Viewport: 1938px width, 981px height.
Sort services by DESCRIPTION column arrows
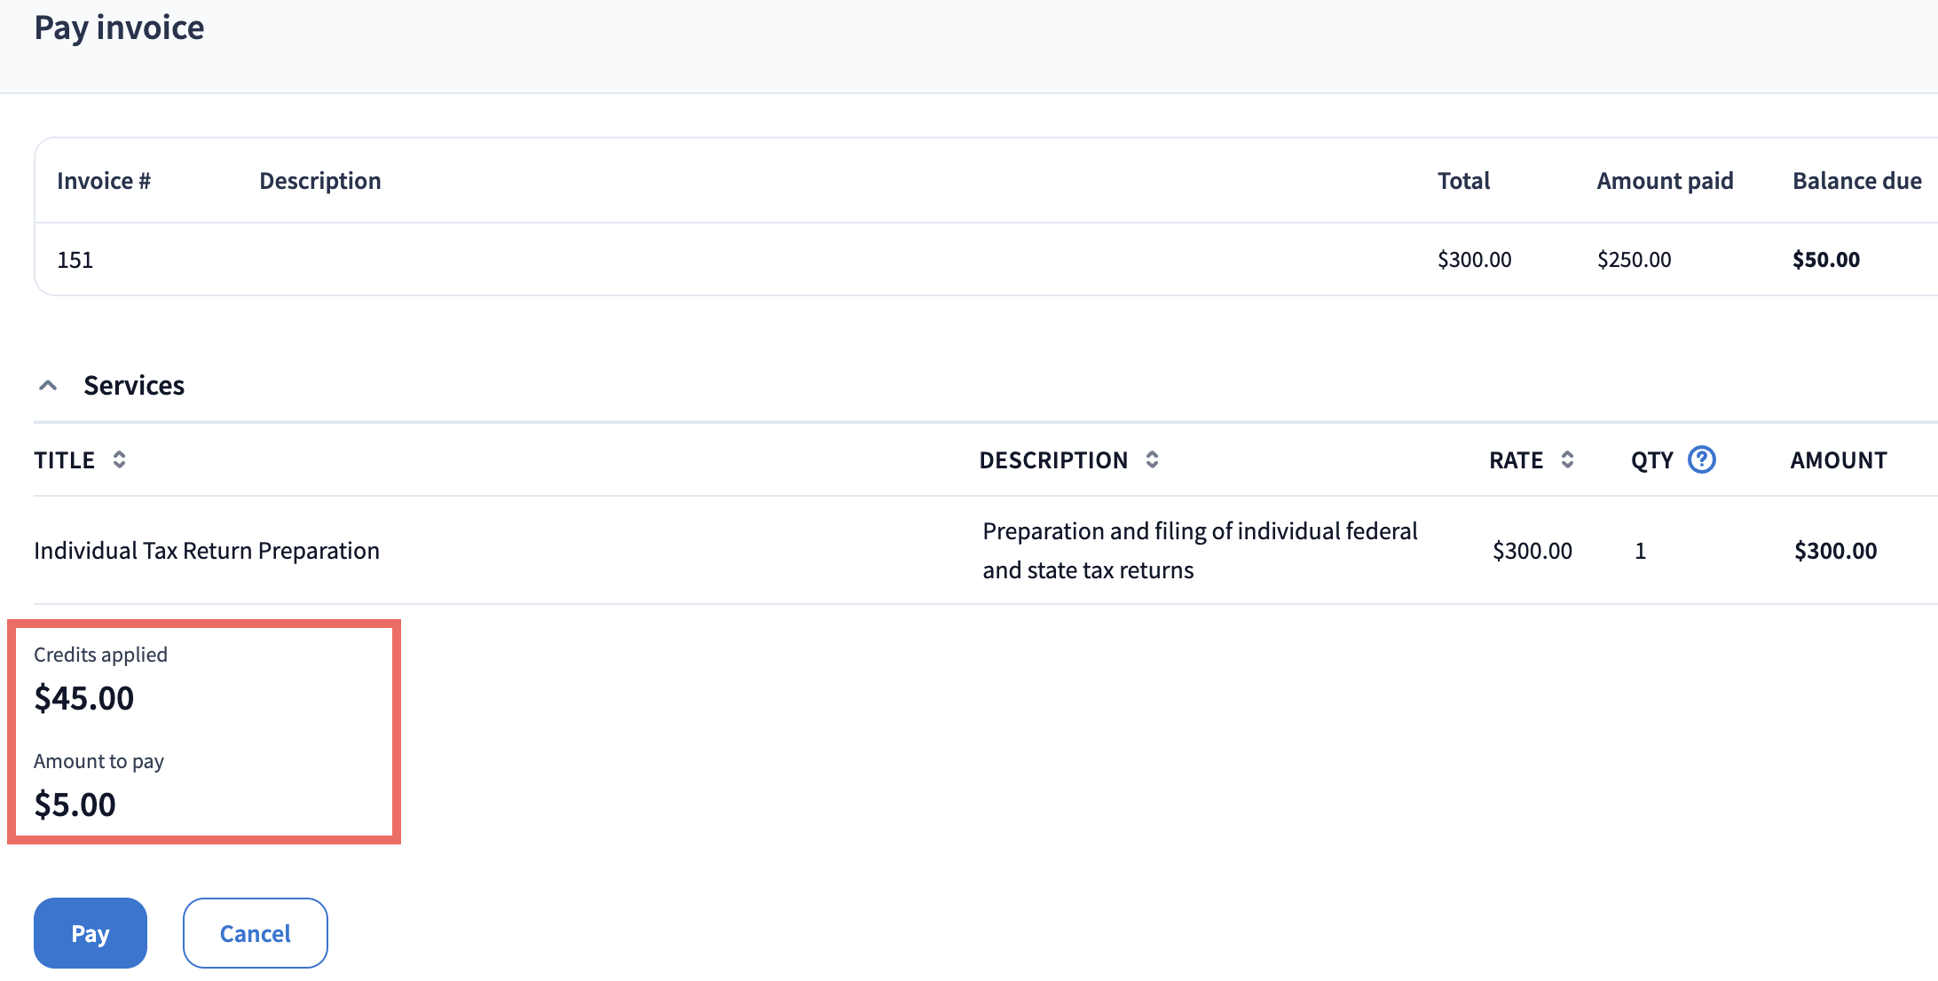point(1152,459)
